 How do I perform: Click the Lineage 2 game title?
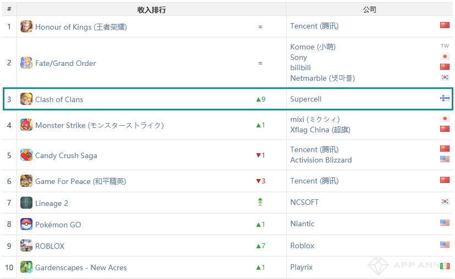pyautogui.click(x=52, y=203)
